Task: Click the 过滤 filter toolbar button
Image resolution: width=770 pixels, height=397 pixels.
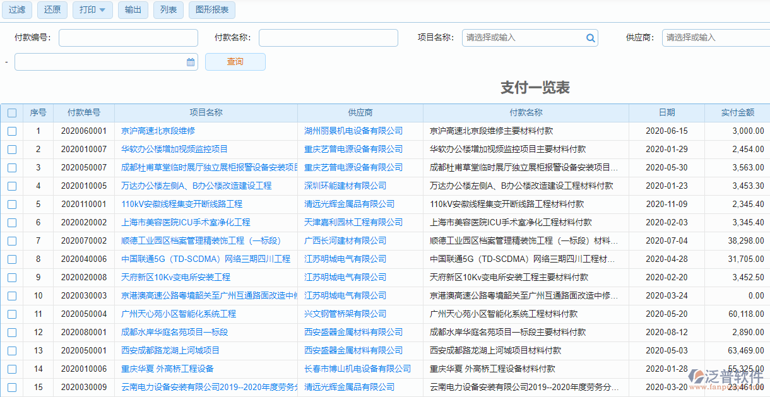Action: click(x=16, y=10)
